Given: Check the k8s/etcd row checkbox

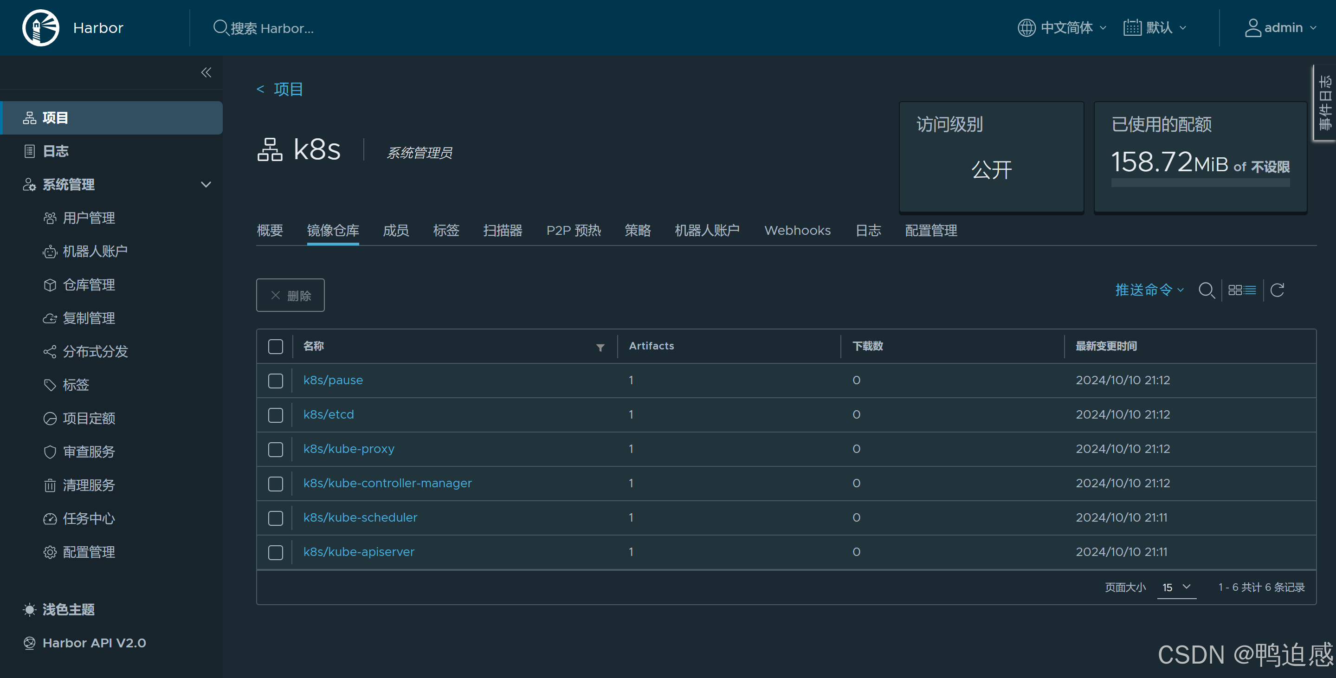Looking at the screenshot, I should coord(275,415).
